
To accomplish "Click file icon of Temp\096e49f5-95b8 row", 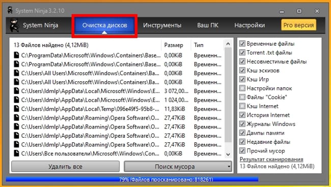I will [16, 109].
